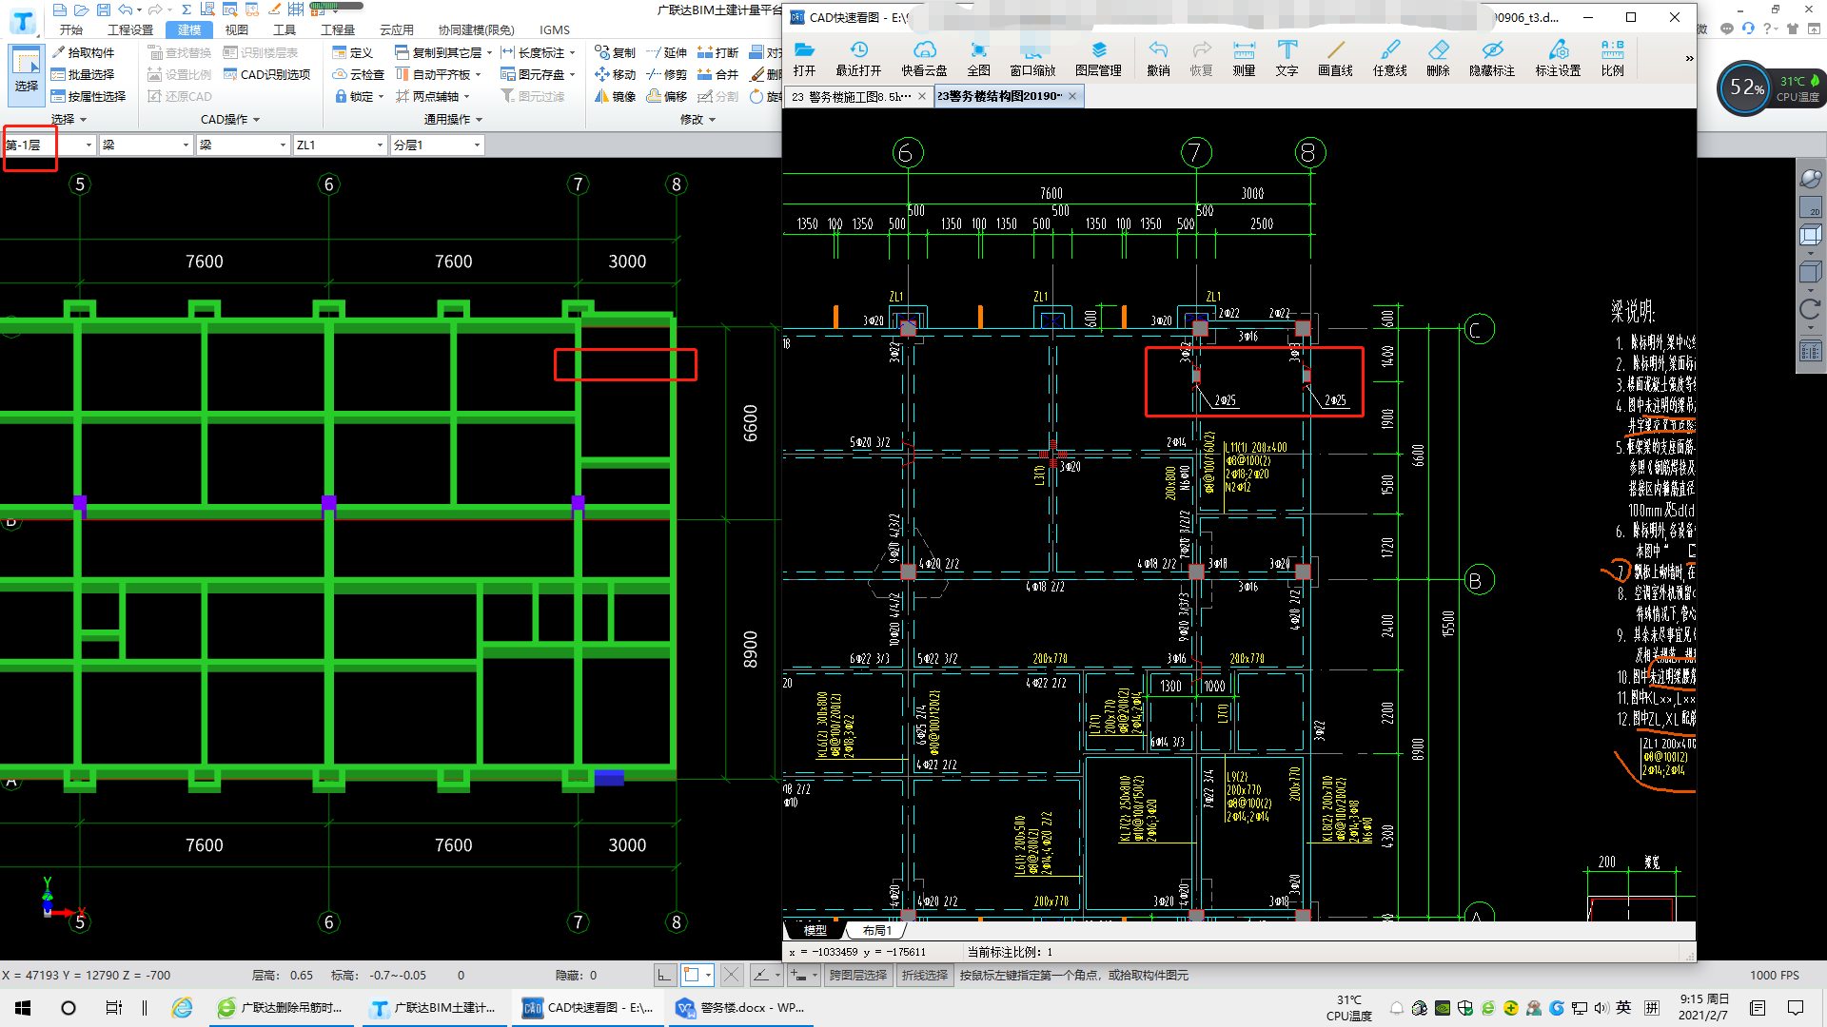1827x1027 pixels.
Task: Open 广联达删除吊筋 browser taskbar item
Action: click(x=281, y=1007)
